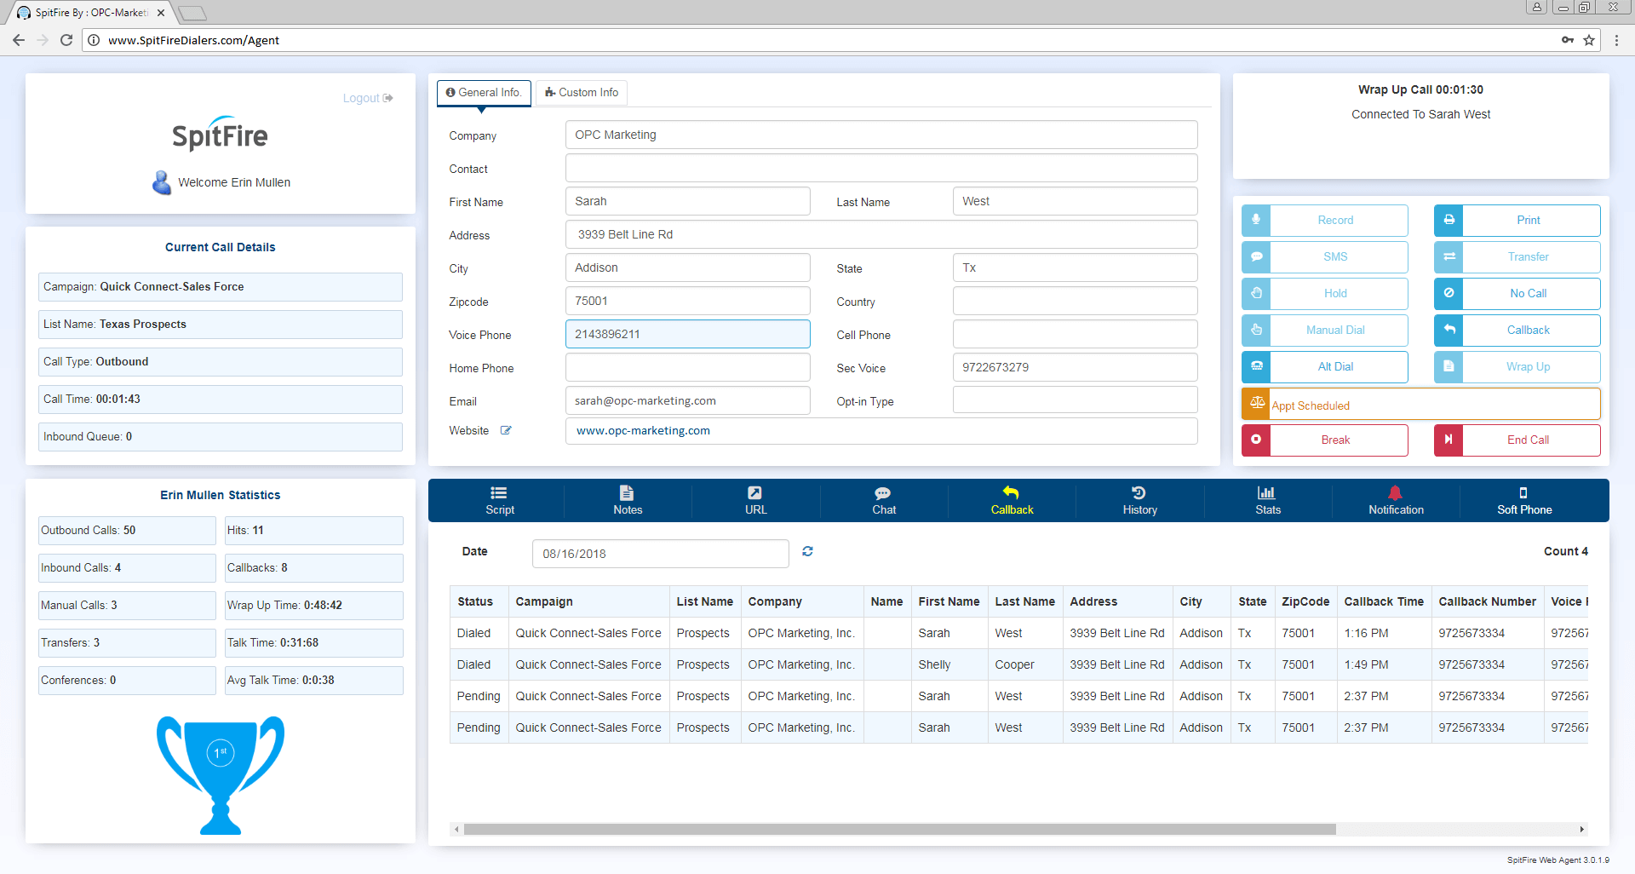Image resolution: width=1635 pixels, height=874 pixels.
Task: Click the End Call red icon
Action: 1449,440
